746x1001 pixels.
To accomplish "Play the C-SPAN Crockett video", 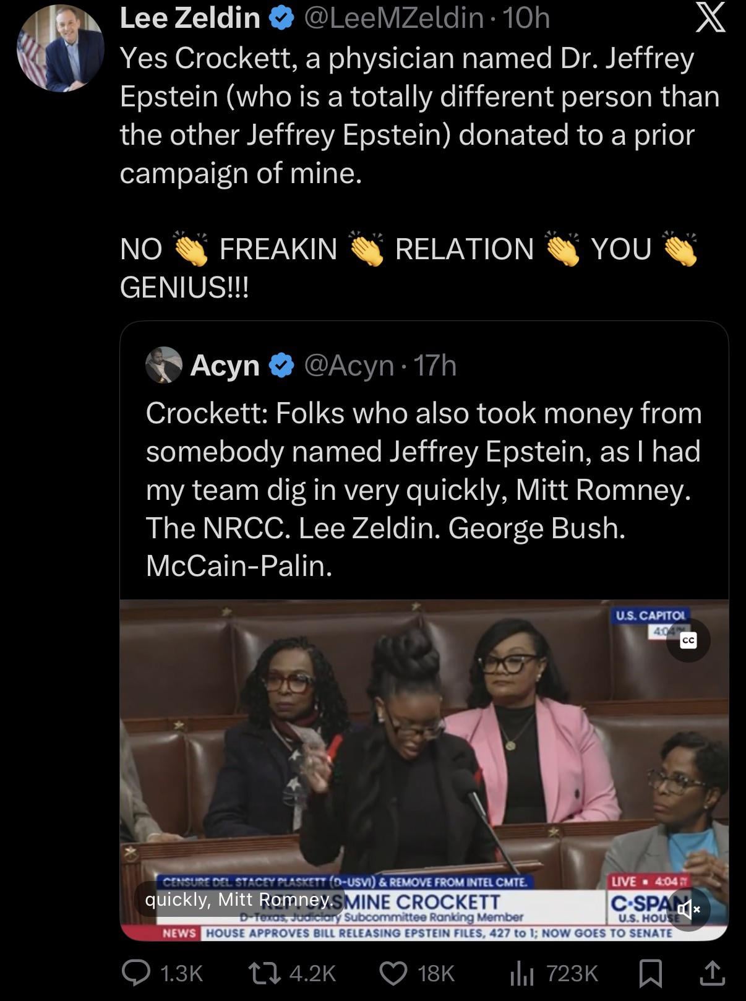I will click(424, 770).
